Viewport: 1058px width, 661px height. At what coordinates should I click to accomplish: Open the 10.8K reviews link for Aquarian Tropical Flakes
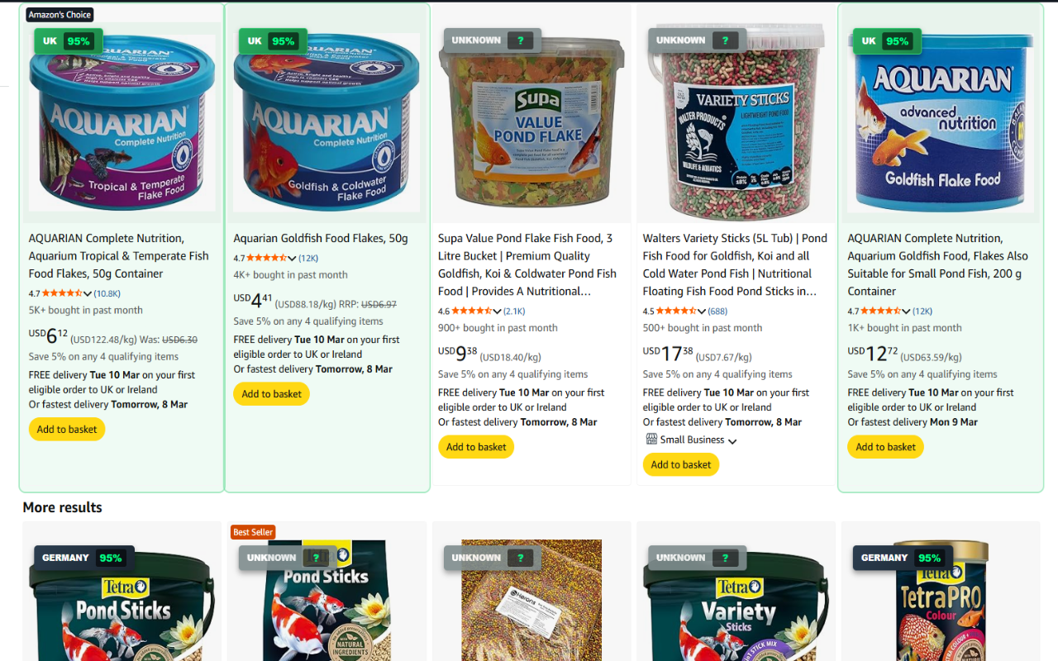(x=107, y=293)
